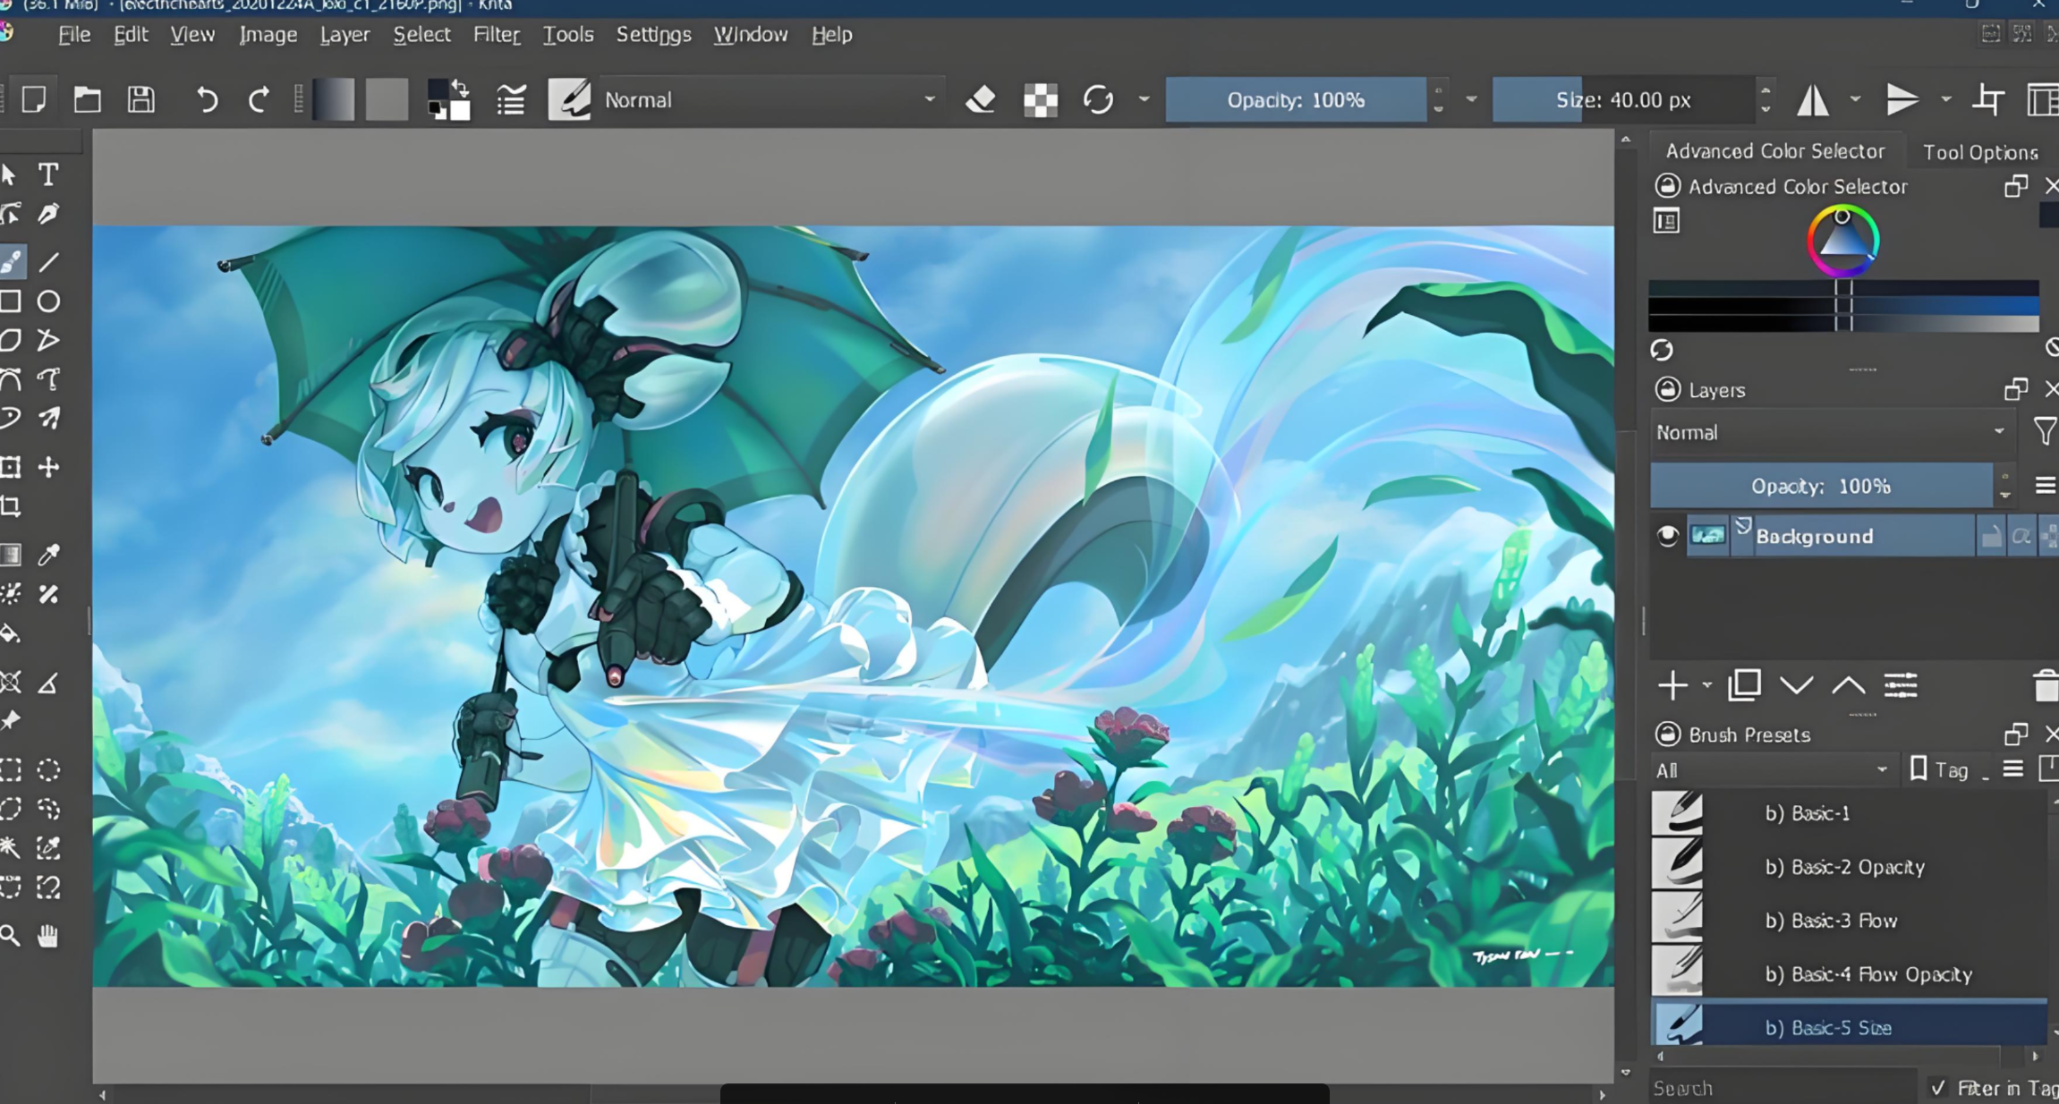Toggle the Filter in Tag checkbox
This screenshot has height=1104, width=2059.
1938,1088
